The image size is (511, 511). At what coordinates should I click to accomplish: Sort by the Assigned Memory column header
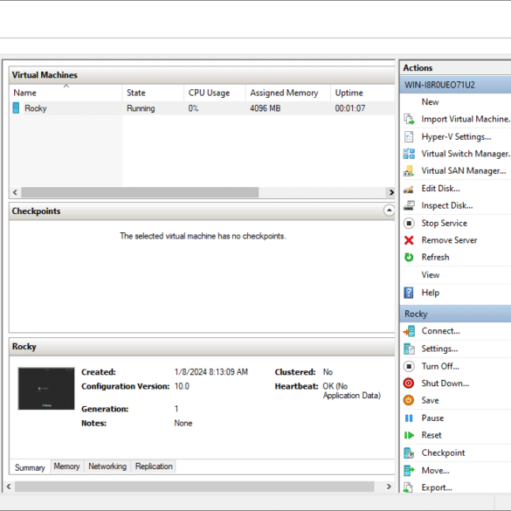click(x=288, y=93)
